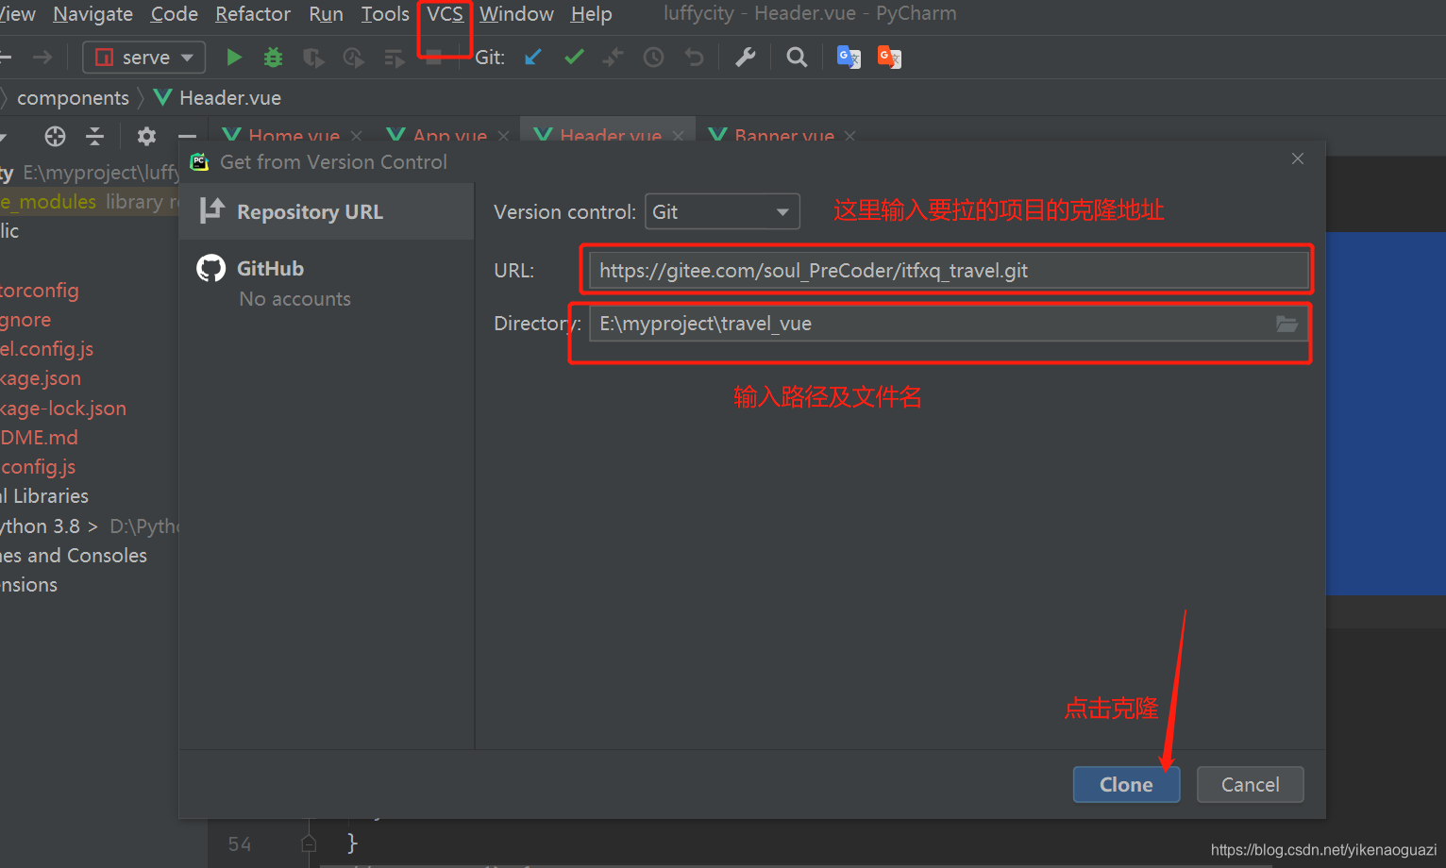The width and height of the screenshot is (1446, 868).
Task: Open the Help menu
Action: coord(591,14)
